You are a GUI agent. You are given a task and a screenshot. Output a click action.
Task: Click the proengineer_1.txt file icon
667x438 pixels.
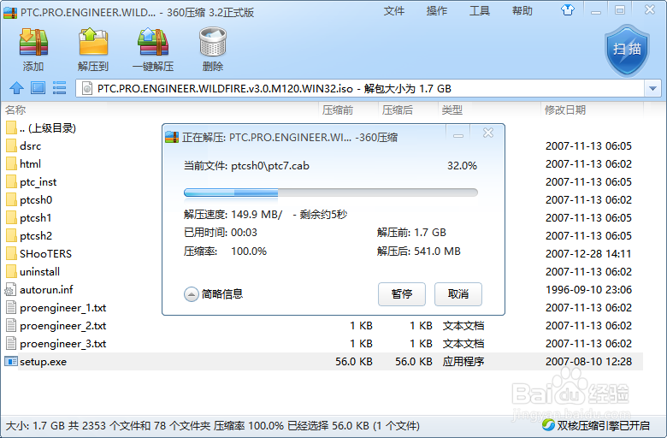[x=11, y=307]
